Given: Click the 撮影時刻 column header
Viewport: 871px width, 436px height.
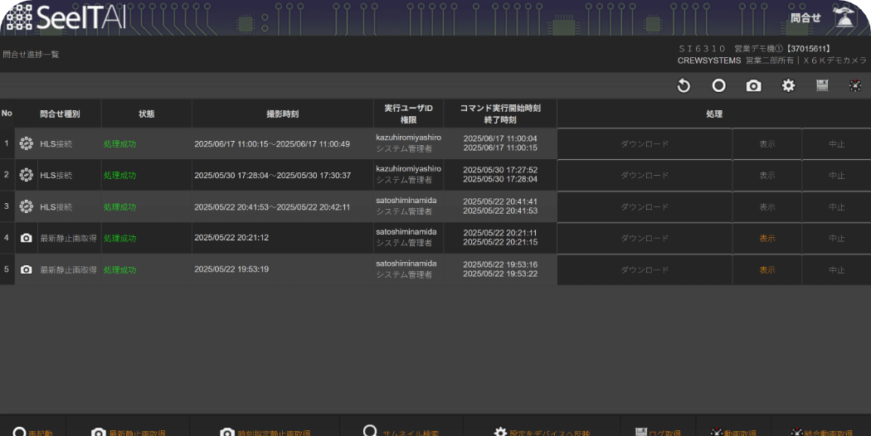Looking at the screenshot, I should click(282, 114).
